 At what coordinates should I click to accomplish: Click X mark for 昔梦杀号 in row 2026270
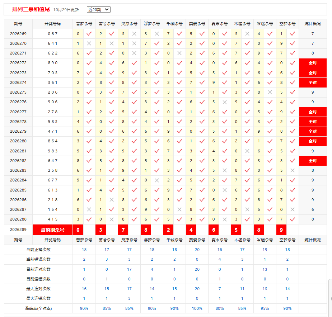tap(89, 43)
